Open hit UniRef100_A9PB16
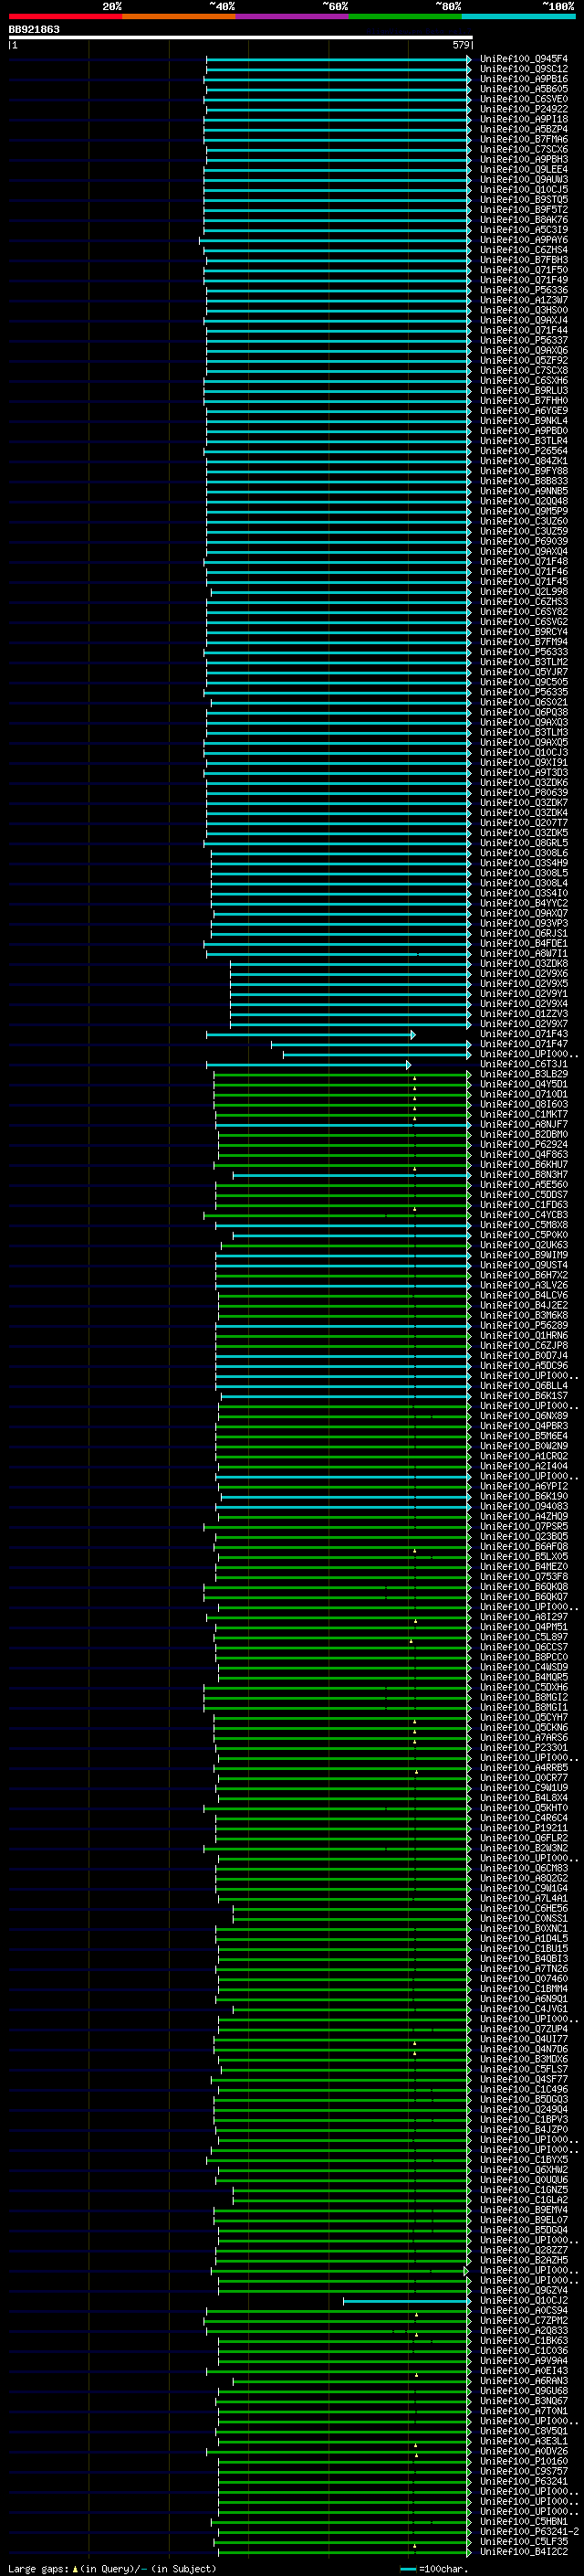 tap(524, 79)
